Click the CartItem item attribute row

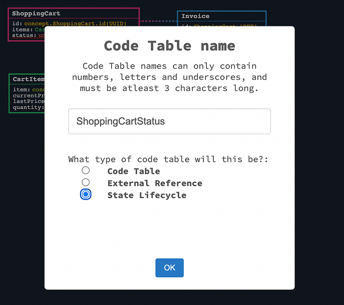click(29, 90)
